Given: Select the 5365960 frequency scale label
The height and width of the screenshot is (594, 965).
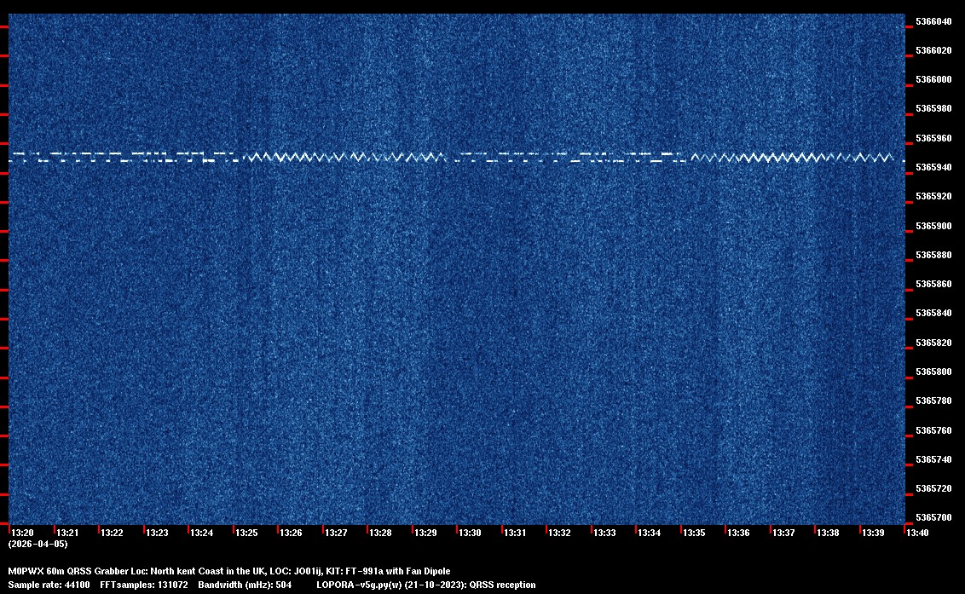Looking at the screenshot, I should (933, 138).
